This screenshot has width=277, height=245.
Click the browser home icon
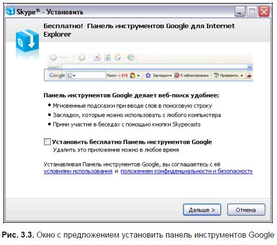118,57
